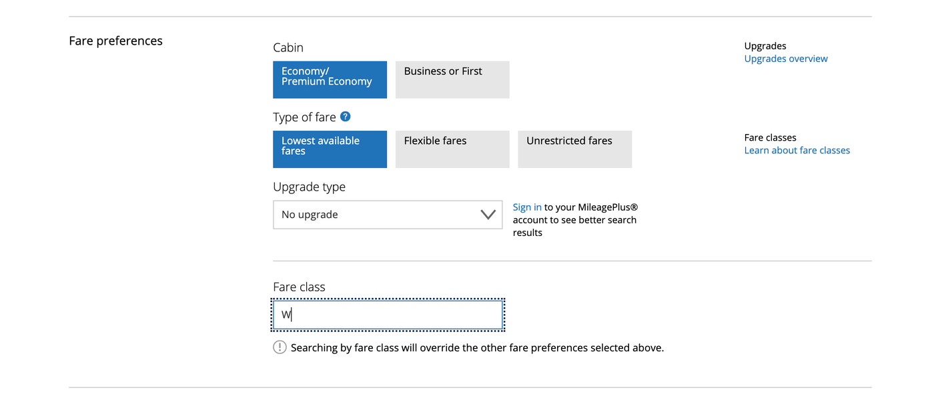Viewport: 934px width, 404px height.
Task: Click the Cabin section label
Action: point(288,47)
